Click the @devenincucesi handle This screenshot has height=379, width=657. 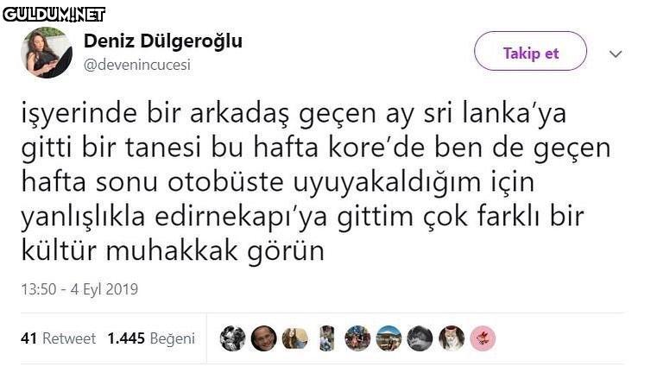pos(136,65)
